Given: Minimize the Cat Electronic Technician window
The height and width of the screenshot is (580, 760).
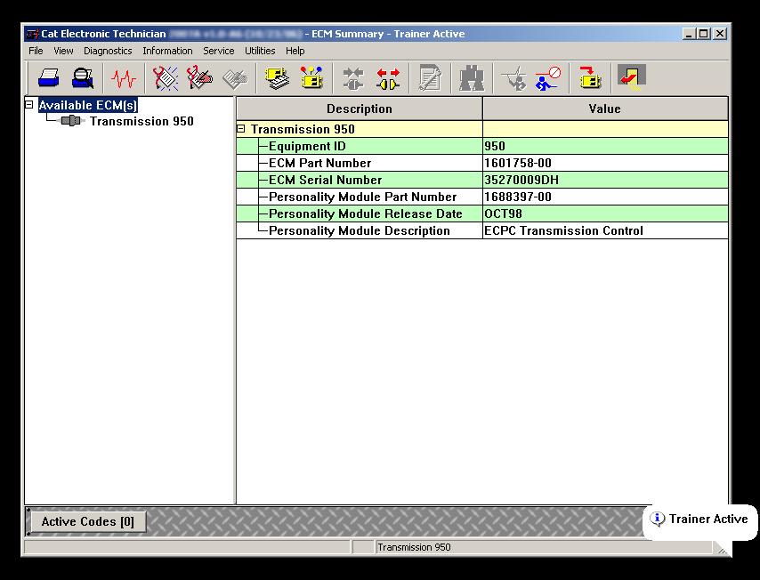Looking at the screenshot, I should [x=689, y=34].
